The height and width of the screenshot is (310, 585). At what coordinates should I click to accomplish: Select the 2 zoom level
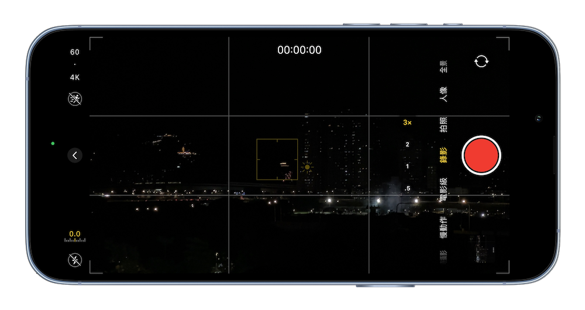[407, 144]
